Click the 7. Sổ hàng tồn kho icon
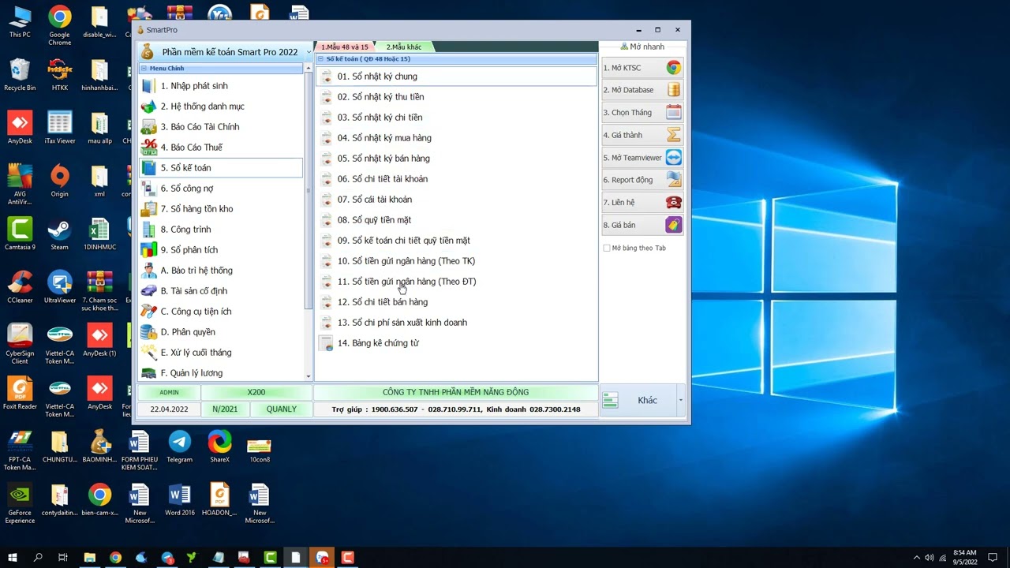This screenshot has width=1010, height=568. click(148, 209)
